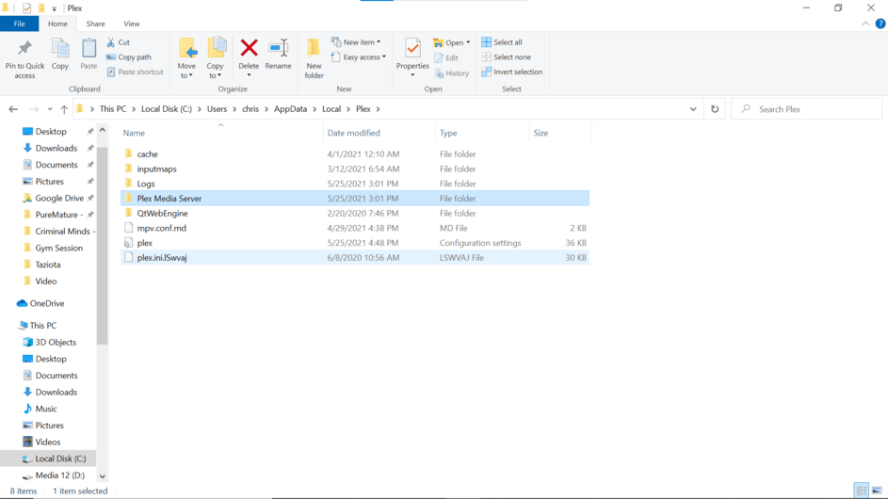The width and height of the screenshot is (888, 499).
Task: Click Users in the breadcrumb
Action: (217, 109)
